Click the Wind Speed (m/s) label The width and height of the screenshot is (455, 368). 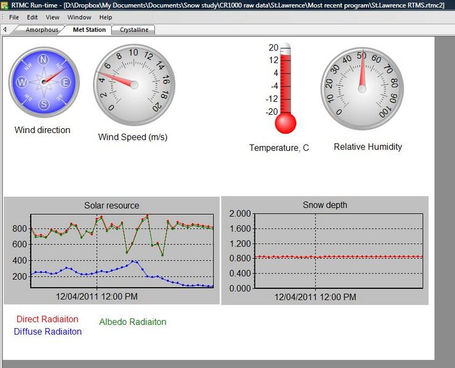tap(133, 137)
